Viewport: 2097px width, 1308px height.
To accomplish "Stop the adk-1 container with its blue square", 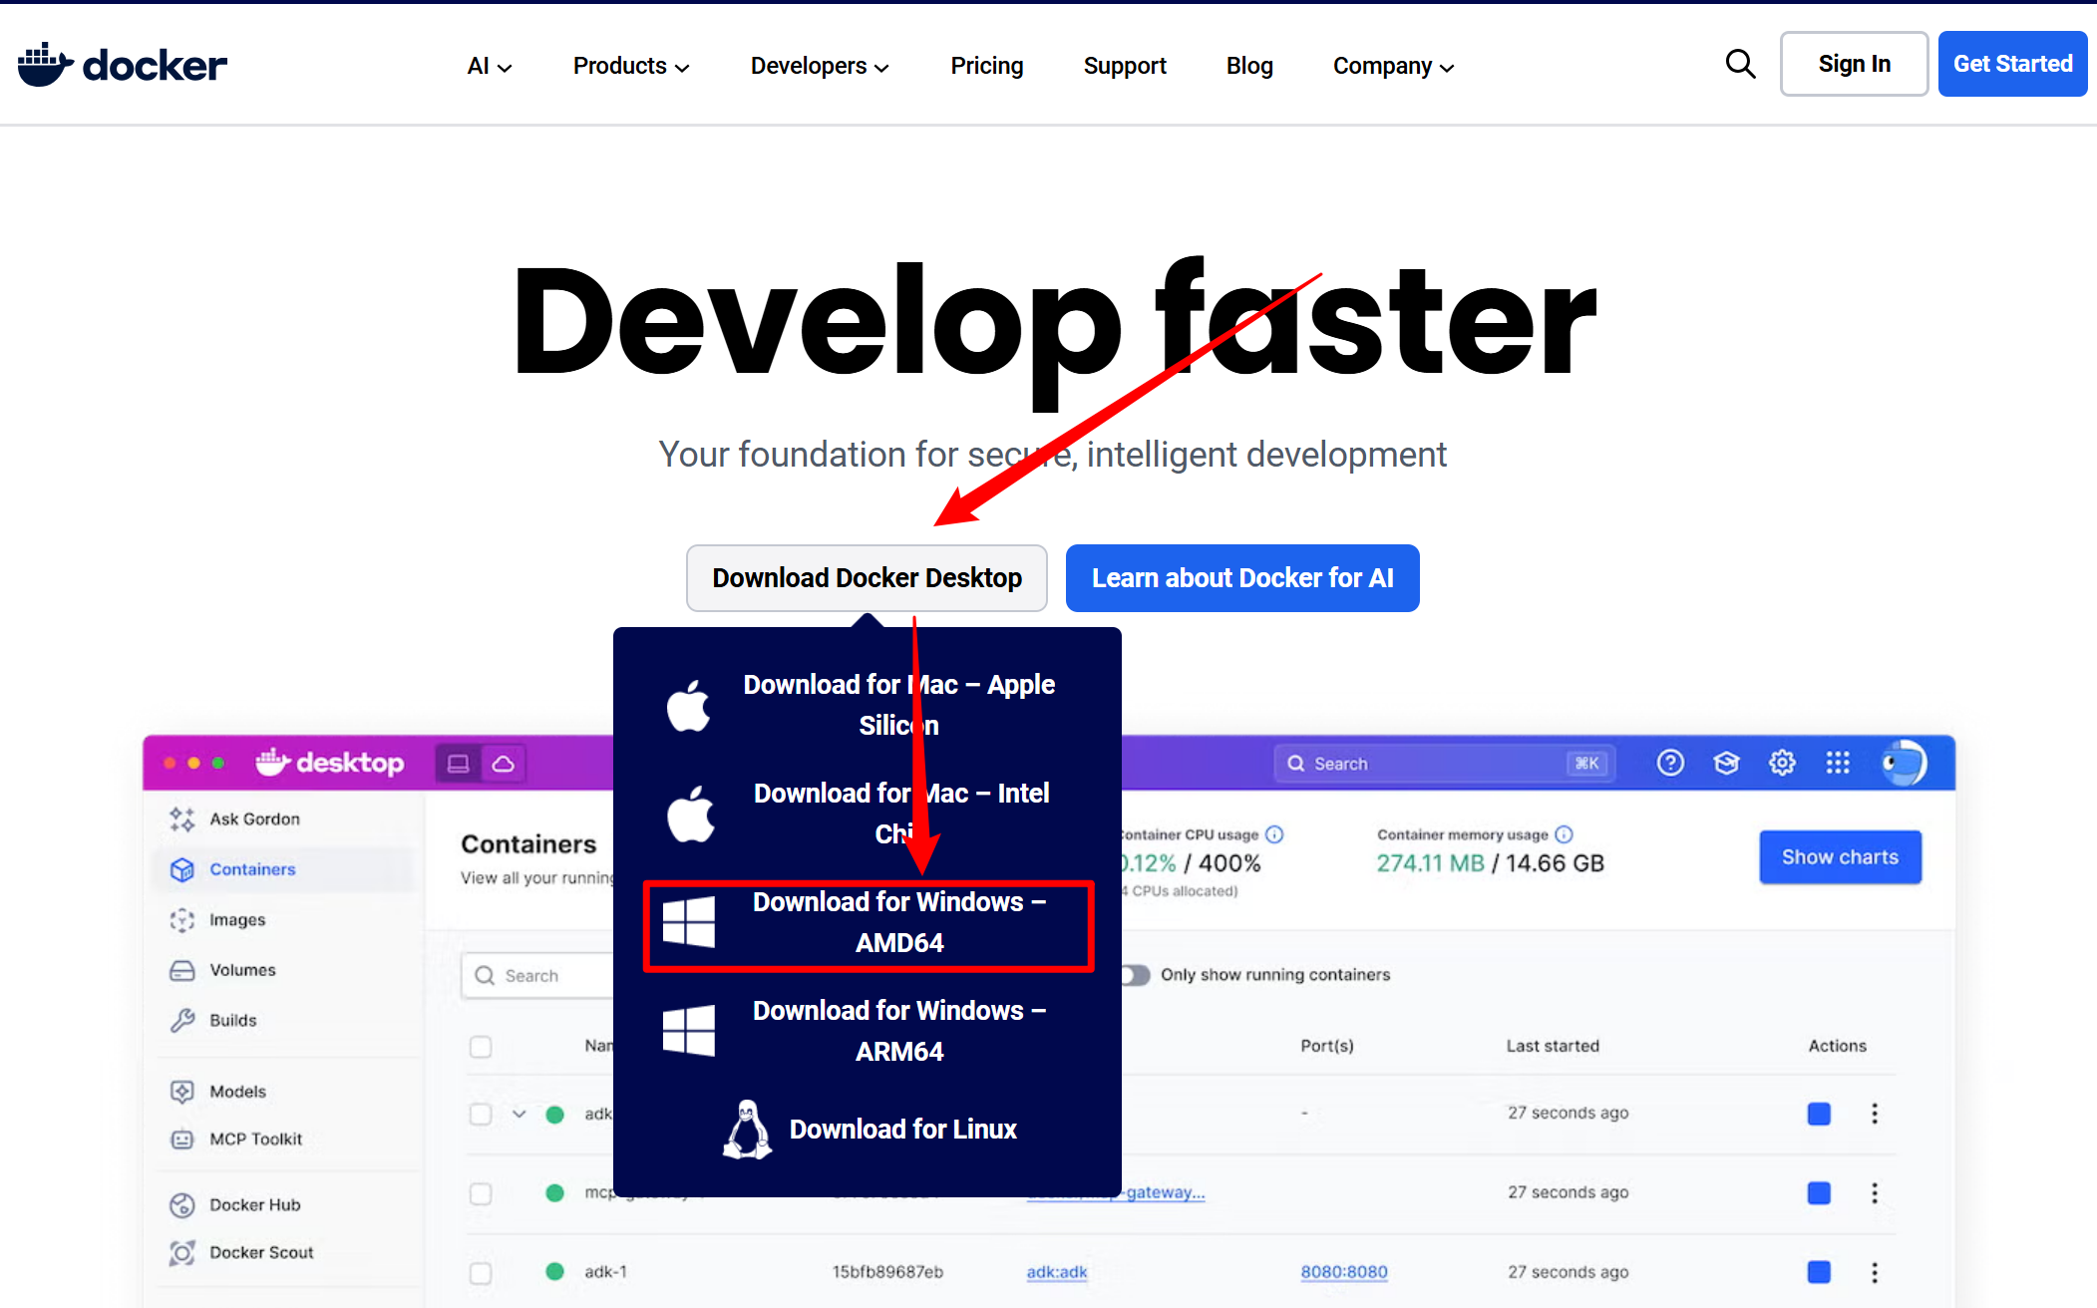I will [x=1819, y=1272].
